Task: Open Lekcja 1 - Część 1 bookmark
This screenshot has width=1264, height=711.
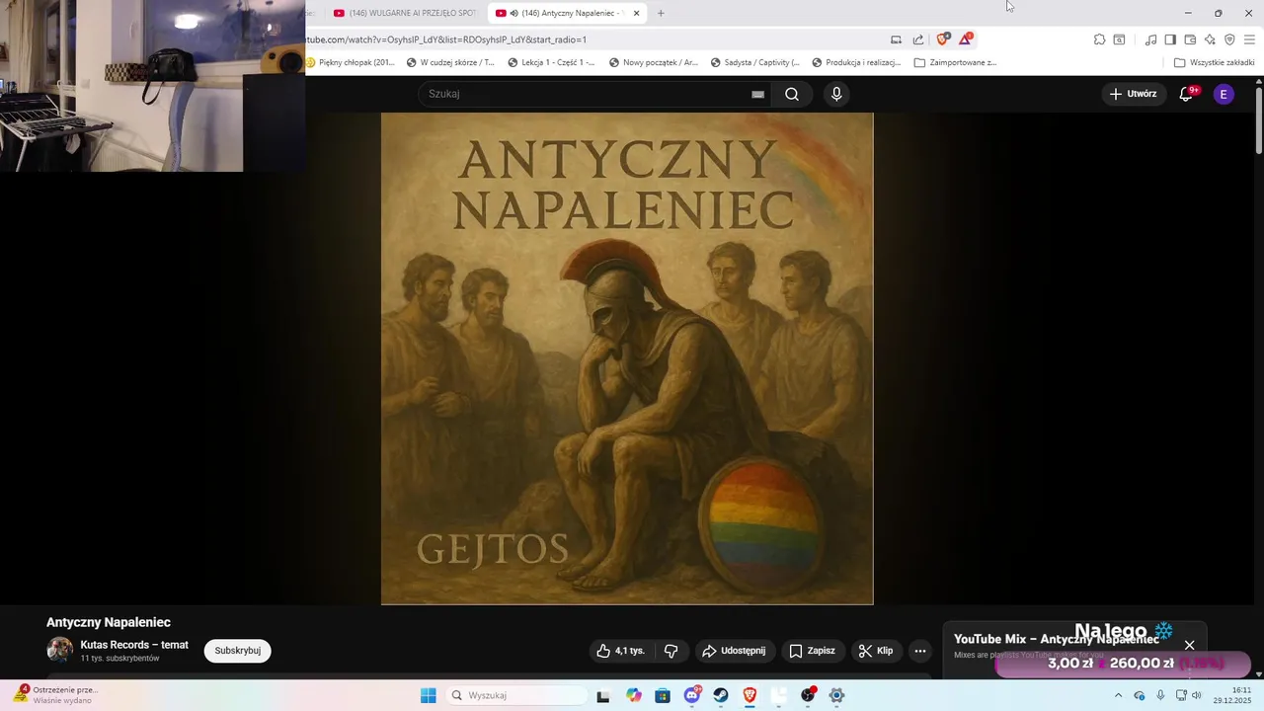Action: 551,62
